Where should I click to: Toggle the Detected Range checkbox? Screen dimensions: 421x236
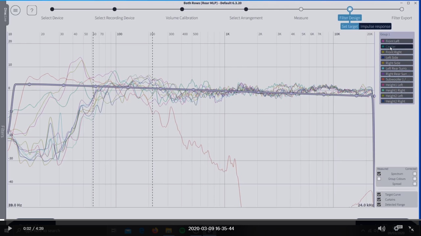379,205
